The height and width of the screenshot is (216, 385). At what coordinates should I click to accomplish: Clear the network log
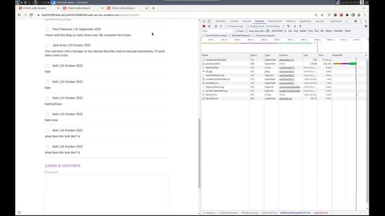click(209, 26)
